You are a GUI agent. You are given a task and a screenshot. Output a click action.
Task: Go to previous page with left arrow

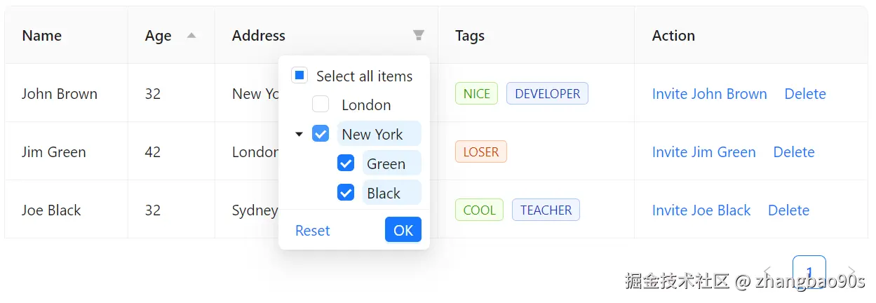768,272
